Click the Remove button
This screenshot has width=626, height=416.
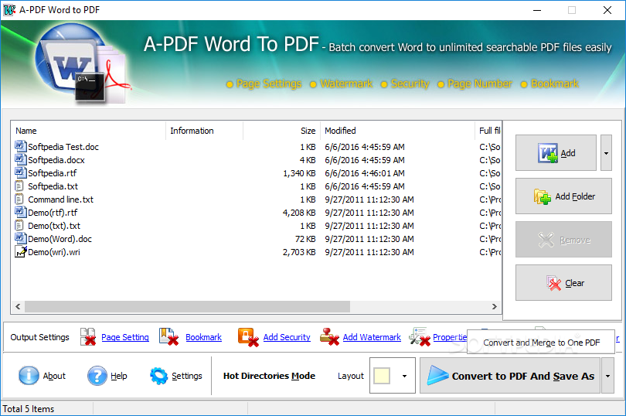[x=563, y=240]
